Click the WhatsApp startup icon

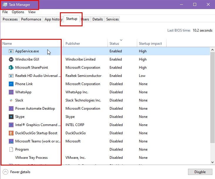11,92
